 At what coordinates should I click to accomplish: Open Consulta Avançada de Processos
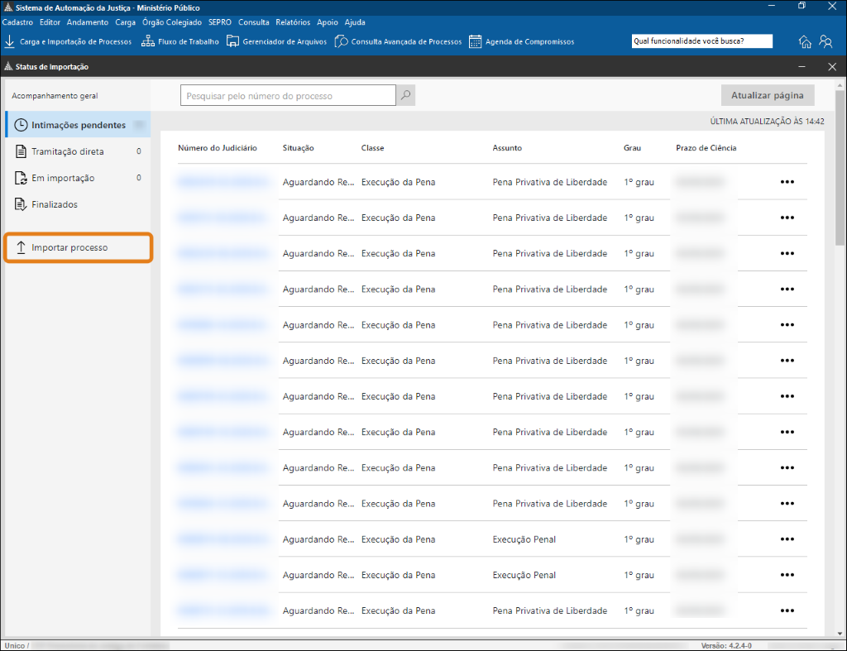(398, 41)
